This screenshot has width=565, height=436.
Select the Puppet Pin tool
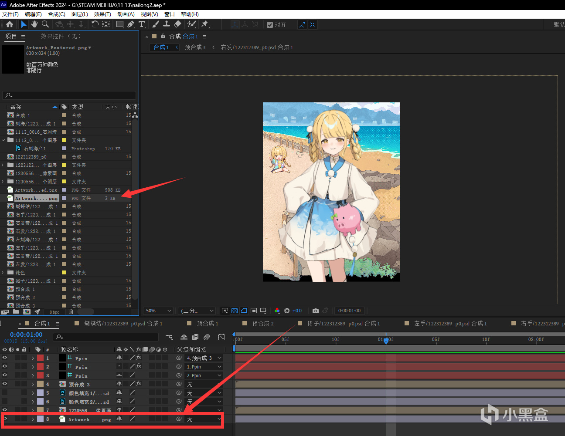click(204, 24)
